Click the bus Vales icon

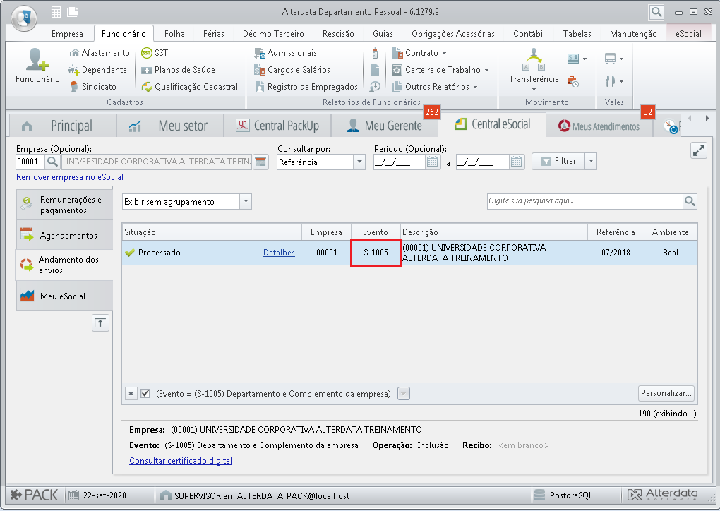pos(610,59)
